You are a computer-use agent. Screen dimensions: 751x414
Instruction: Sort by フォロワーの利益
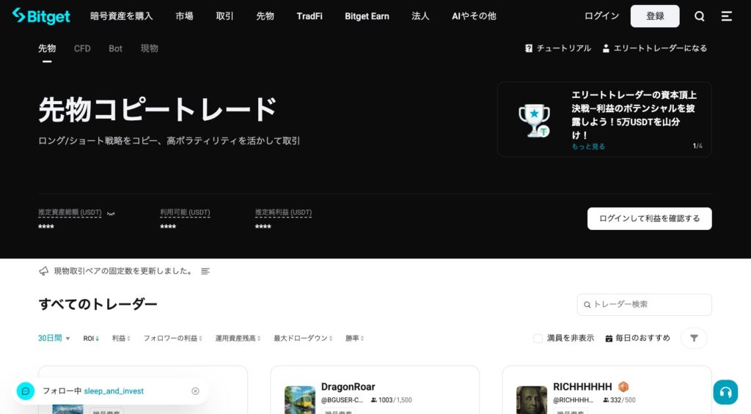172,339
